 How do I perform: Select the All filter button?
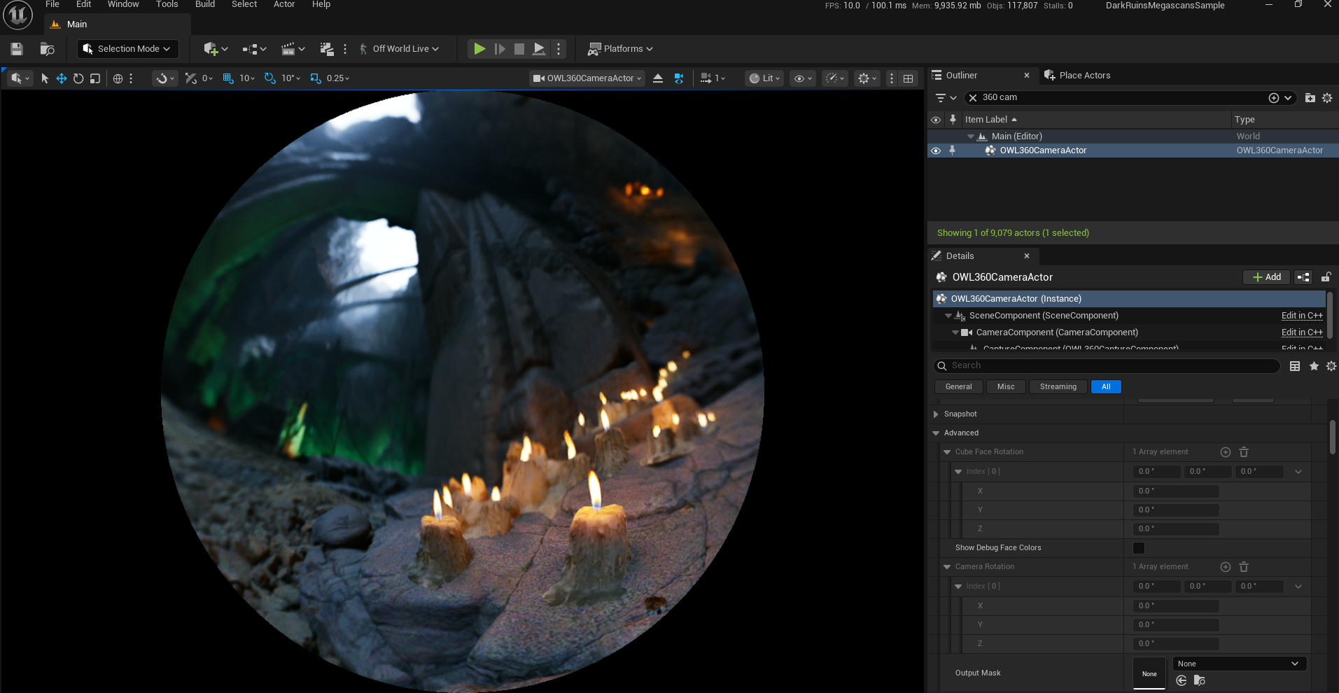(1106, 387)
